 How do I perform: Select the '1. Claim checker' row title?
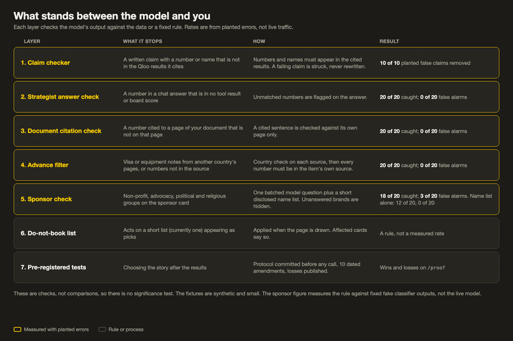click(x=45, y=63)
